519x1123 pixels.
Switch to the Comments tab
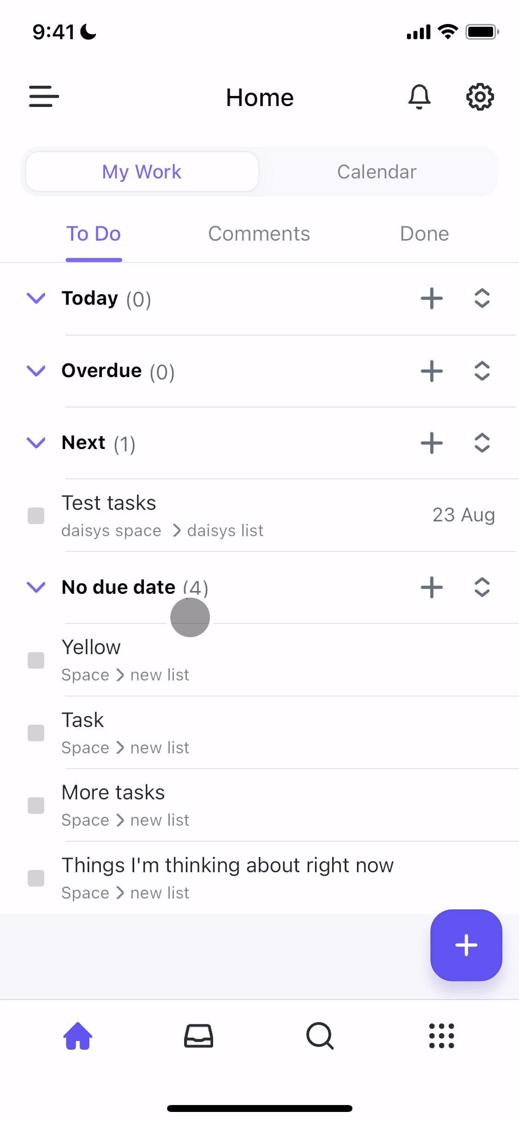point(259,234)
